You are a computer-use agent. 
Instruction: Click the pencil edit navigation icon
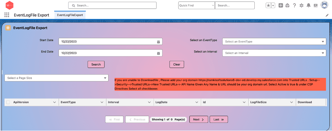(x=327, y=15)
